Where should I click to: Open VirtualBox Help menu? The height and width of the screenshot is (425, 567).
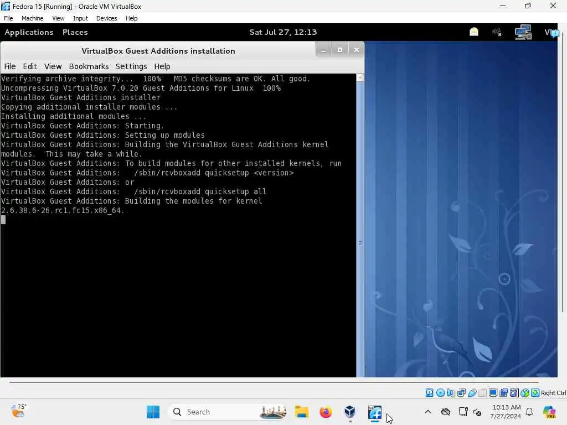point(132,18)
